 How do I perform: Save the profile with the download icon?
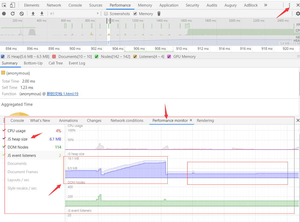click(42, 14)
